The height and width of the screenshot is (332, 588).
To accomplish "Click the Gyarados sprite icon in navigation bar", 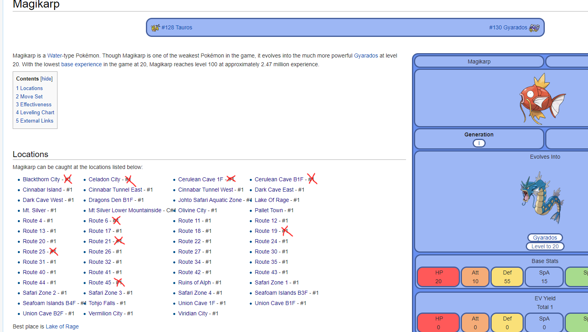I will (534, 27).
